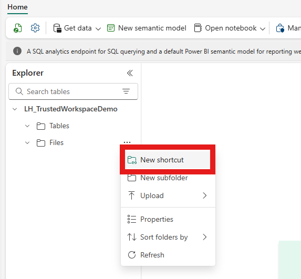The image size is (301, 279).
Task: Collapse the LH_TrustedWorkspaceDemo tree node
Action: click(x=15, y=109)
